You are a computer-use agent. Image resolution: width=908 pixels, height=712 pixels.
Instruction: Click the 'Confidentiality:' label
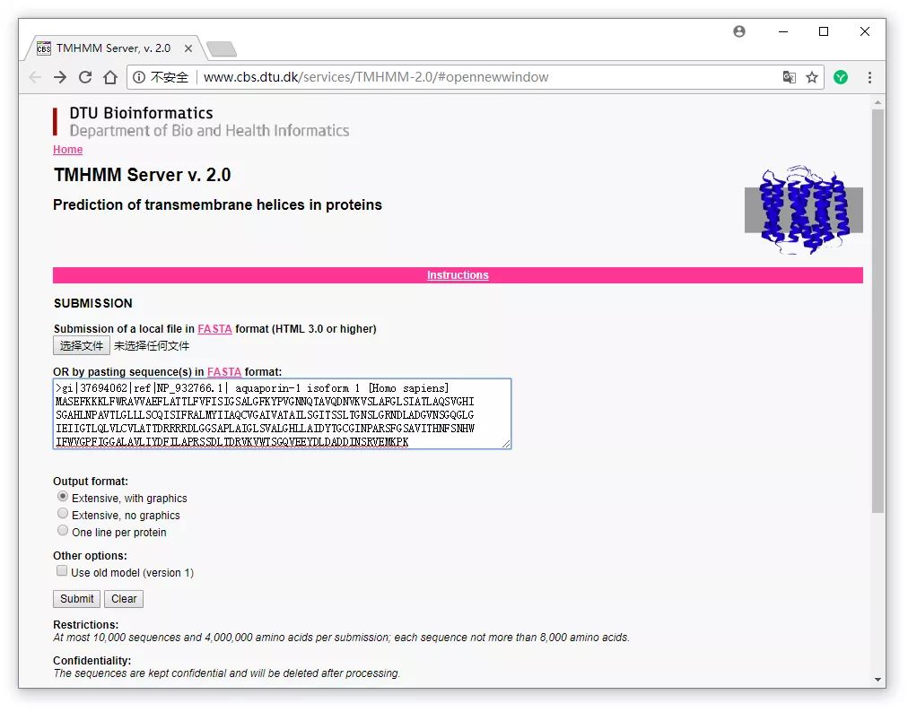92,661
